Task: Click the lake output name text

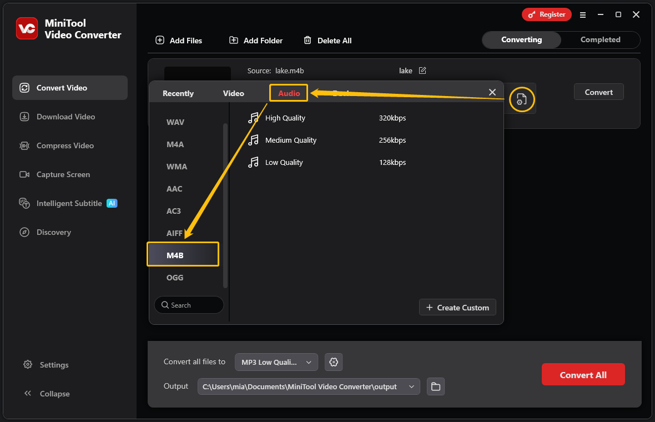Action: (x=406, y=71)
